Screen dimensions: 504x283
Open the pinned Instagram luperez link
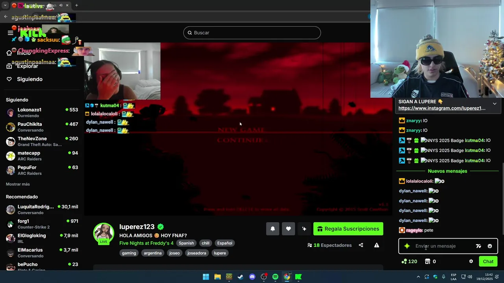pyautogui.click(x=442, y=108)
